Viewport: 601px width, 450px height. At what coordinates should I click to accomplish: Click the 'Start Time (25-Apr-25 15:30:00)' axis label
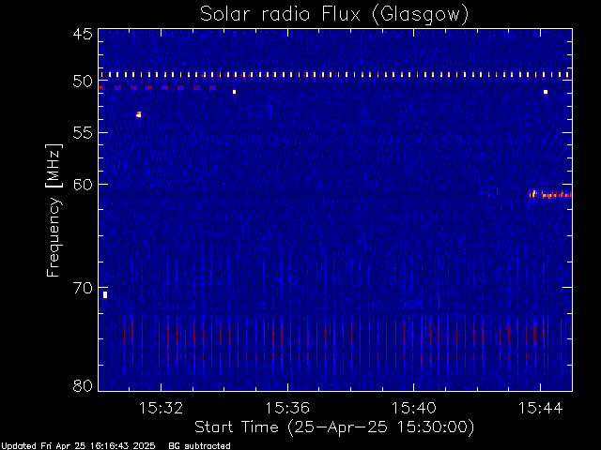click(x=334, y=427)
